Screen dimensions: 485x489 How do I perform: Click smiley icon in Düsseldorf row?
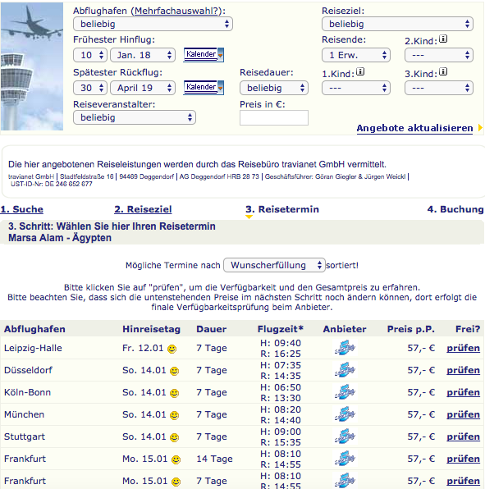174,371
